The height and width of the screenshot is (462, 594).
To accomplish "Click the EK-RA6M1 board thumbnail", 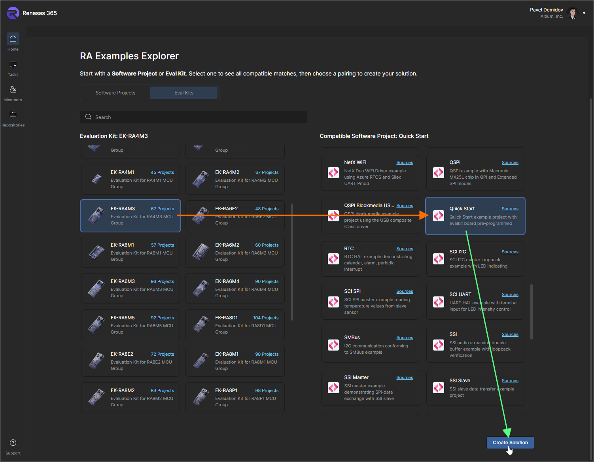I will (96, 252).
